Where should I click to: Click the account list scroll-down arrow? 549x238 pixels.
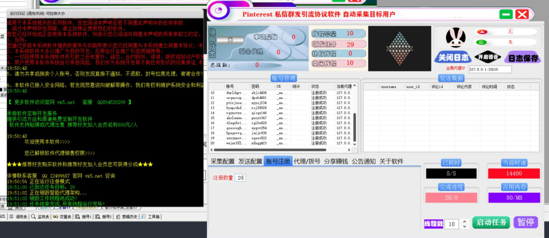[x=354, y=144]
